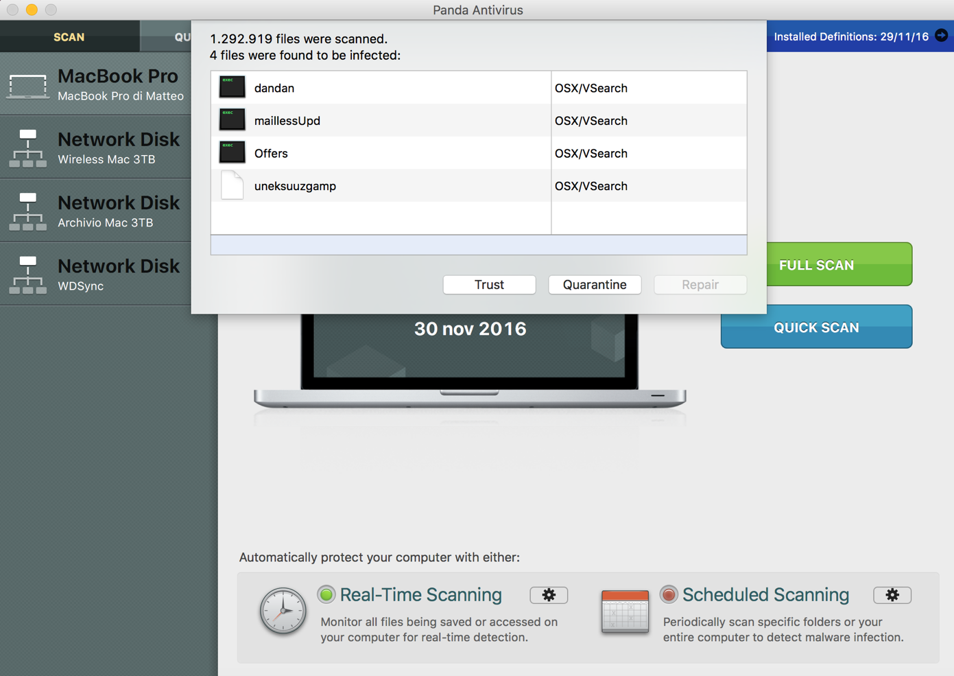The image size is (954, 676).
Task: Click the Offers exec file icon
Action: 232,152
